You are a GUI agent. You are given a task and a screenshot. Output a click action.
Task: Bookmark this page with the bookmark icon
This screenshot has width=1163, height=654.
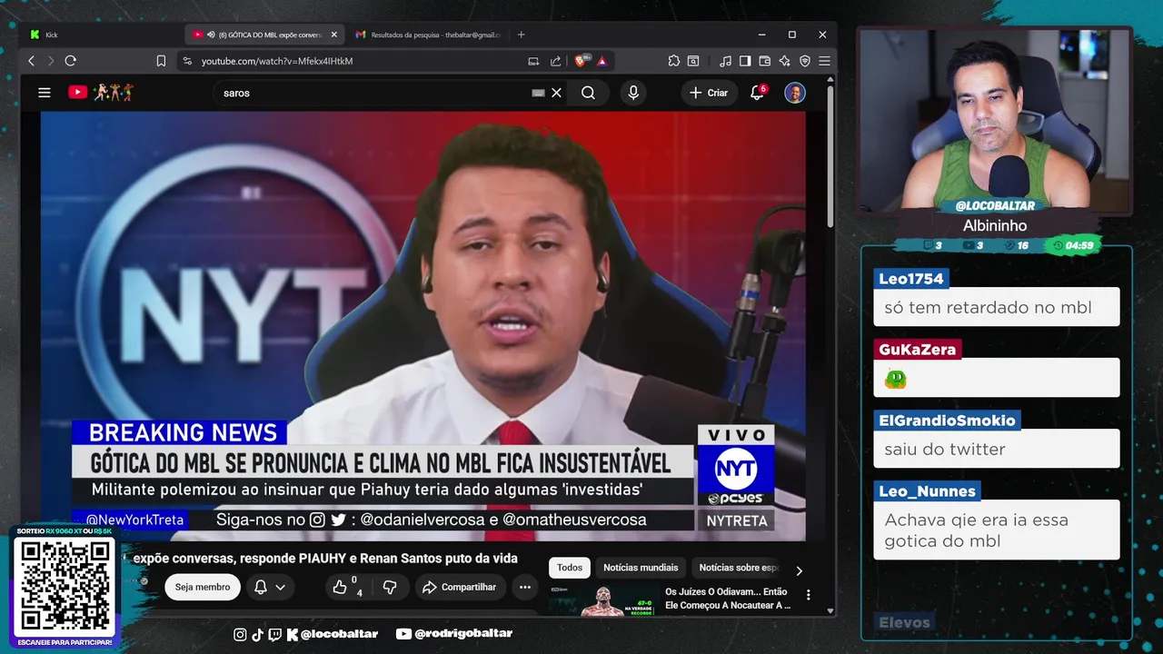[x=161, y=61]
